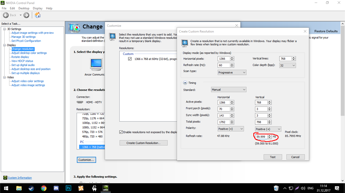This screenshot has width=345, height=193.
Task: Open the timing Standard dropdown
Action: [229, 90]
